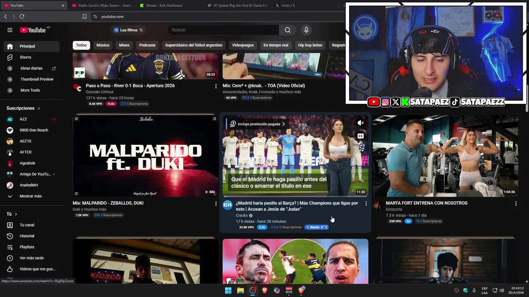
Task: Click the YouTube logo
Action: coord(33,30)
